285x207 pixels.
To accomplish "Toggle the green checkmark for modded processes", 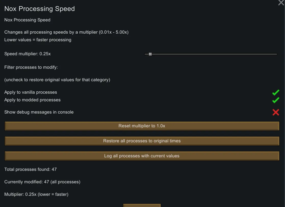I will pyautogui.click(x=276, y=100).
